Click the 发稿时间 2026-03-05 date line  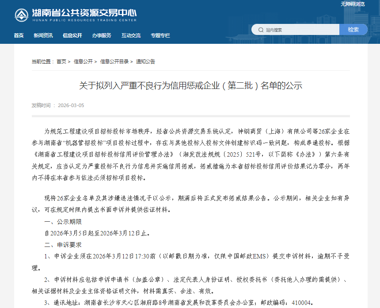[x=57, y=105]
